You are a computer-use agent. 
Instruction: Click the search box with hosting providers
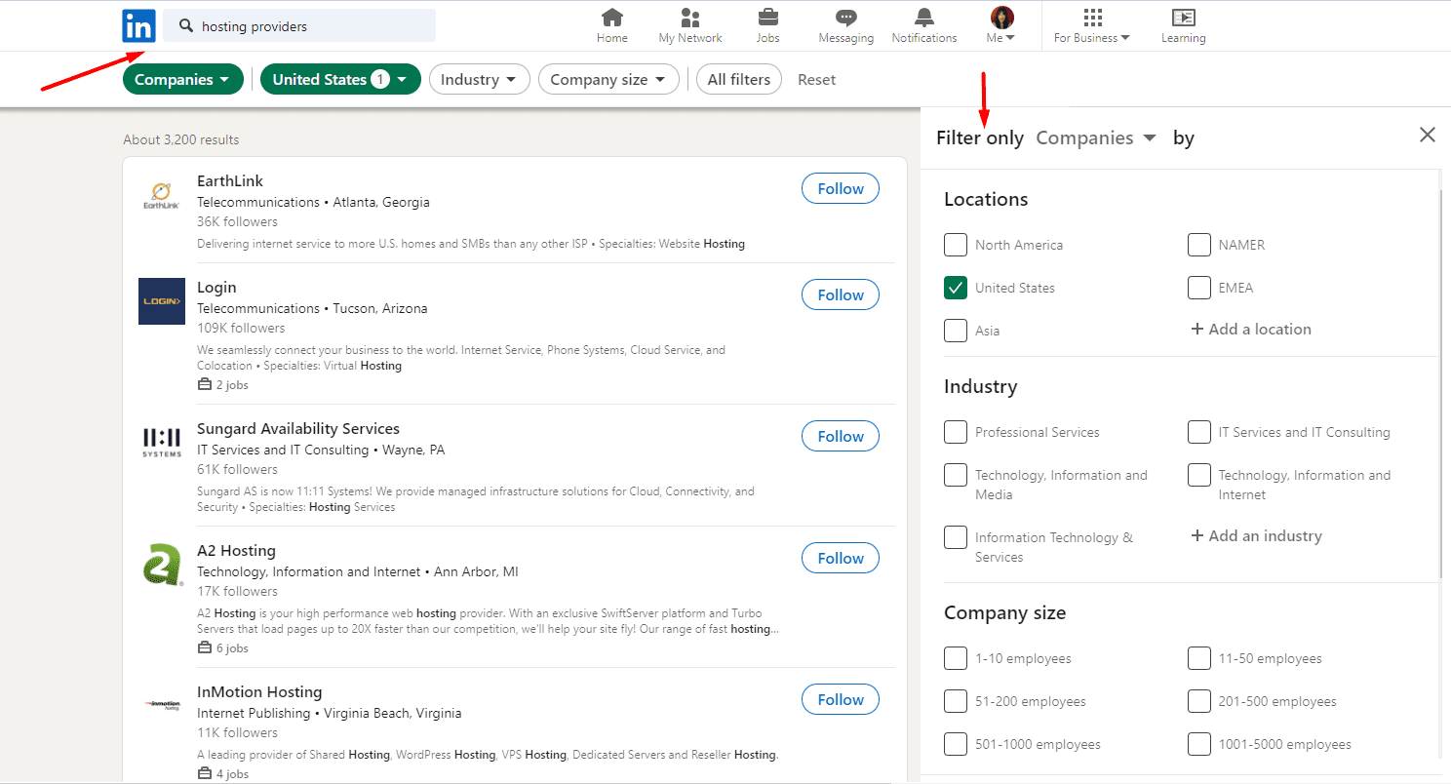[299, 26]
